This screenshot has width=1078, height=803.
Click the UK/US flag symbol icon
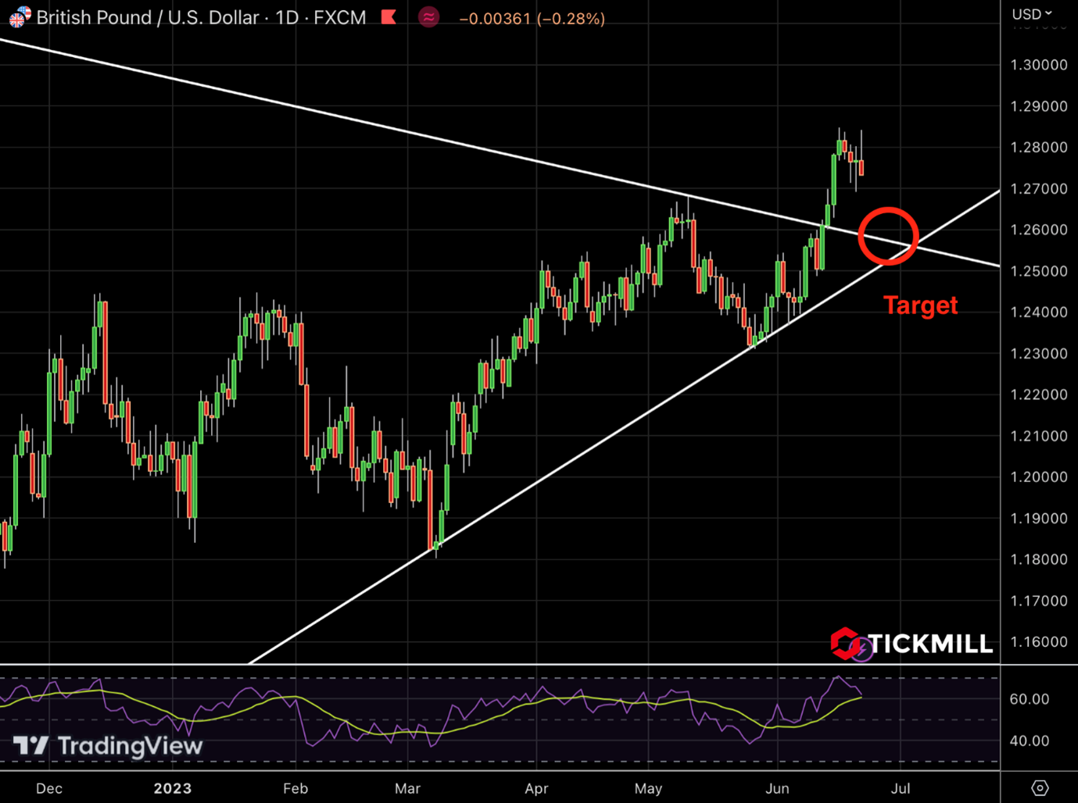click(19, 17)
